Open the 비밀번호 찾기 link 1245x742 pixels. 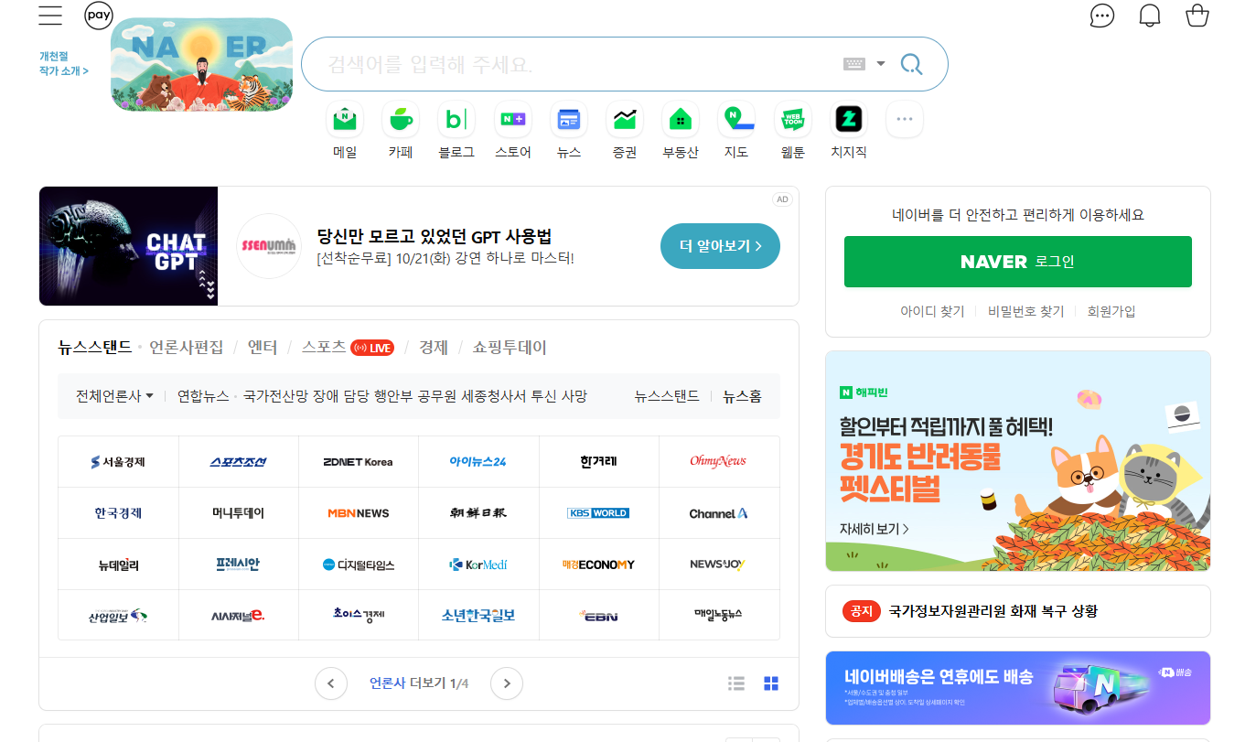[1026, 311]
